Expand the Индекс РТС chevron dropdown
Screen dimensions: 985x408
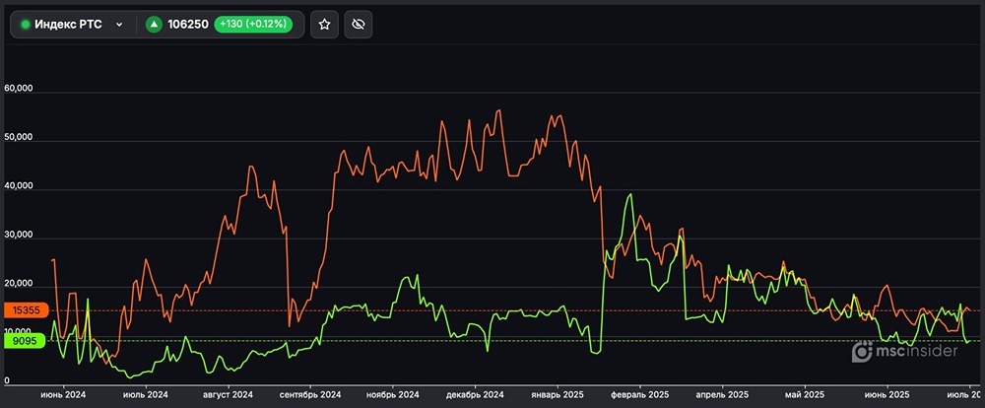click(119, 24)
